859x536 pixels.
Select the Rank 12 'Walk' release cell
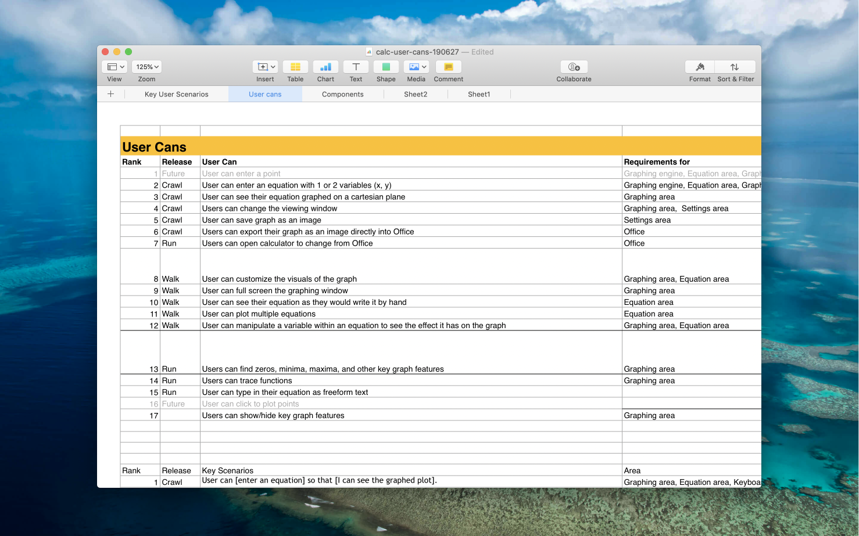point(180,325)
